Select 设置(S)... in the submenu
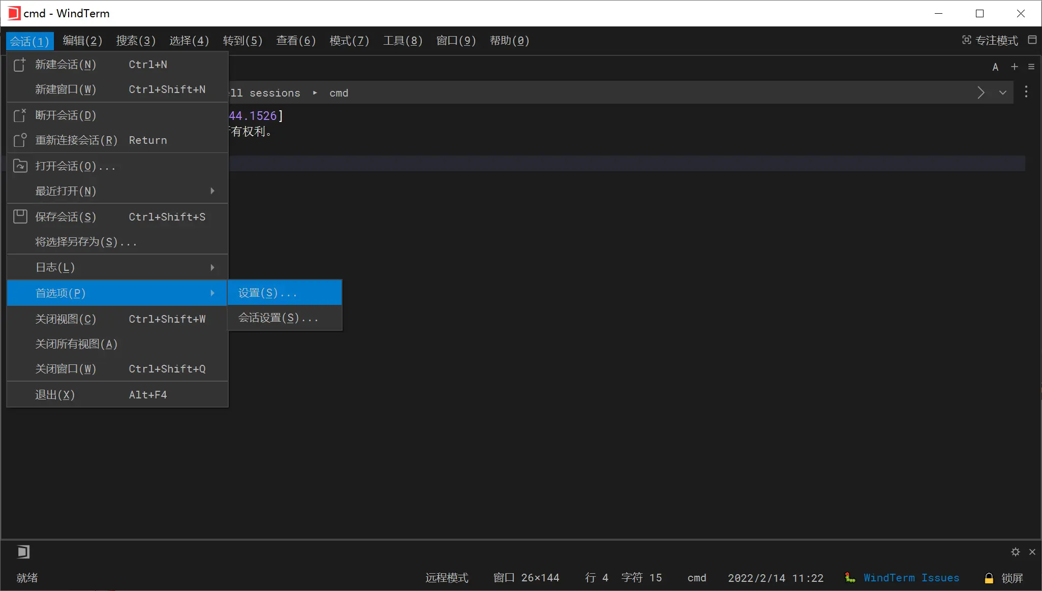The width and height of the screenshot is (1042, 591). point(285,293)
